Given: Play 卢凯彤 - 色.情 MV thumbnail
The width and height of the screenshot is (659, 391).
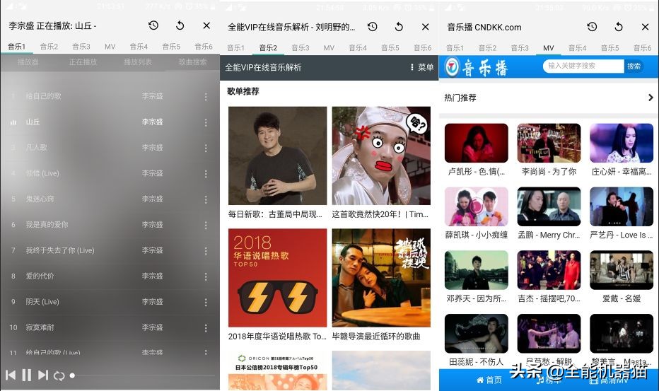Looking at the screenshot, I should pyautogui.click(x=476, y=143).
